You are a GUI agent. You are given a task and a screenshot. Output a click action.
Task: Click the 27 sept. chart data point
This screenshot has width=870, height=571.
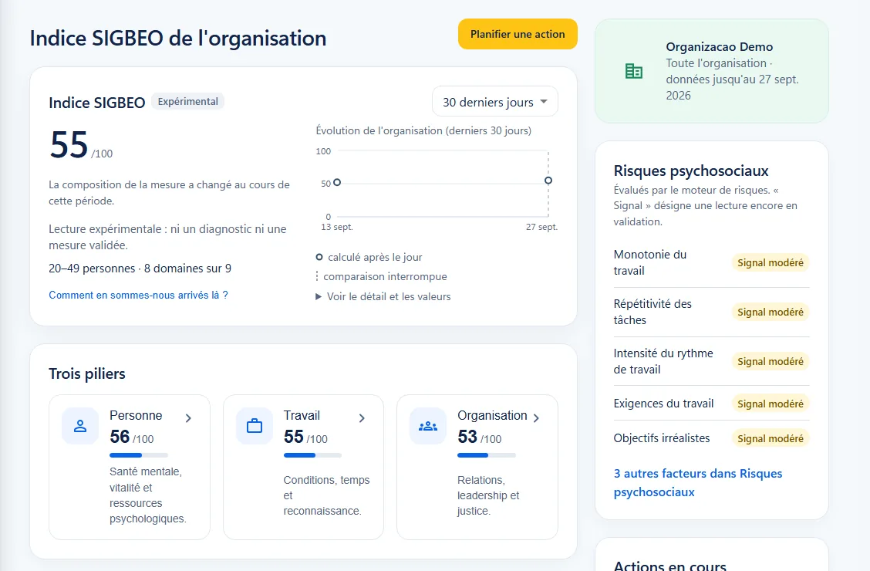point(548,181)
